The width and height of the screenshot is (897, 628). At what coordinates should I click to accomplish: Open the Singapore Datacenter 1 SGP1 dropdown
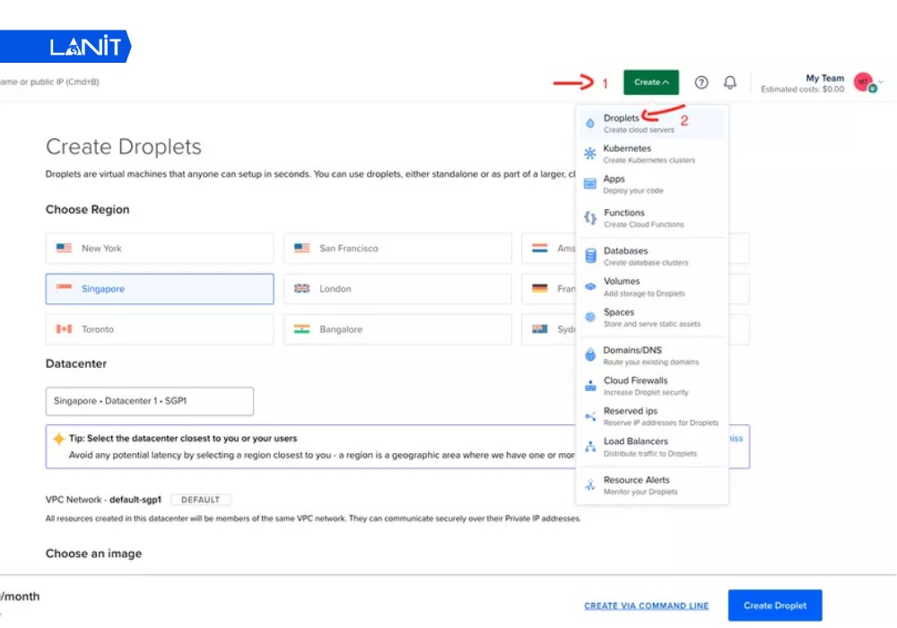[x=150, y=401]
